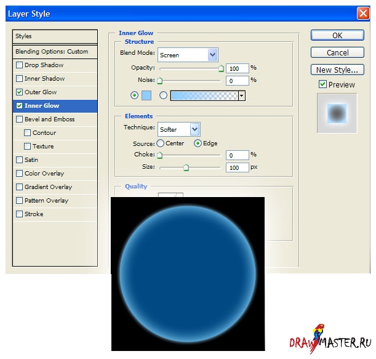Click the Choke value field

238,155
